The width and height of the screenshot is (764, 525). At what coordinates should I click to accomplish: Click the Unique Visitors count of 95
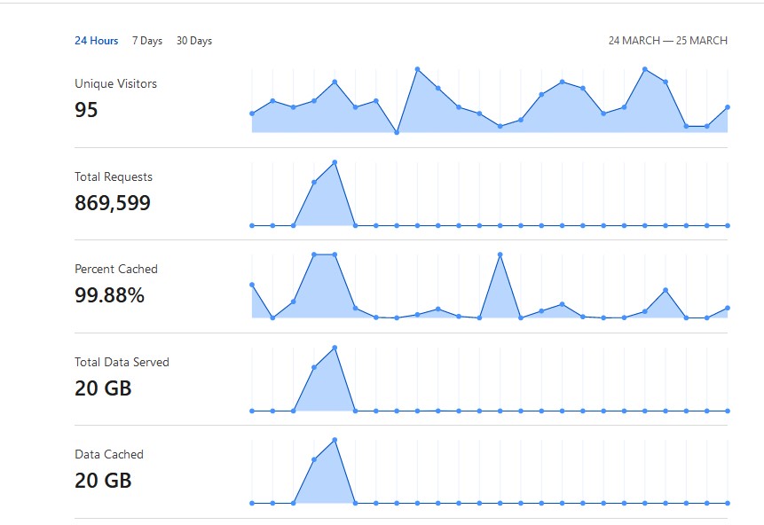[x=86, y=111]
